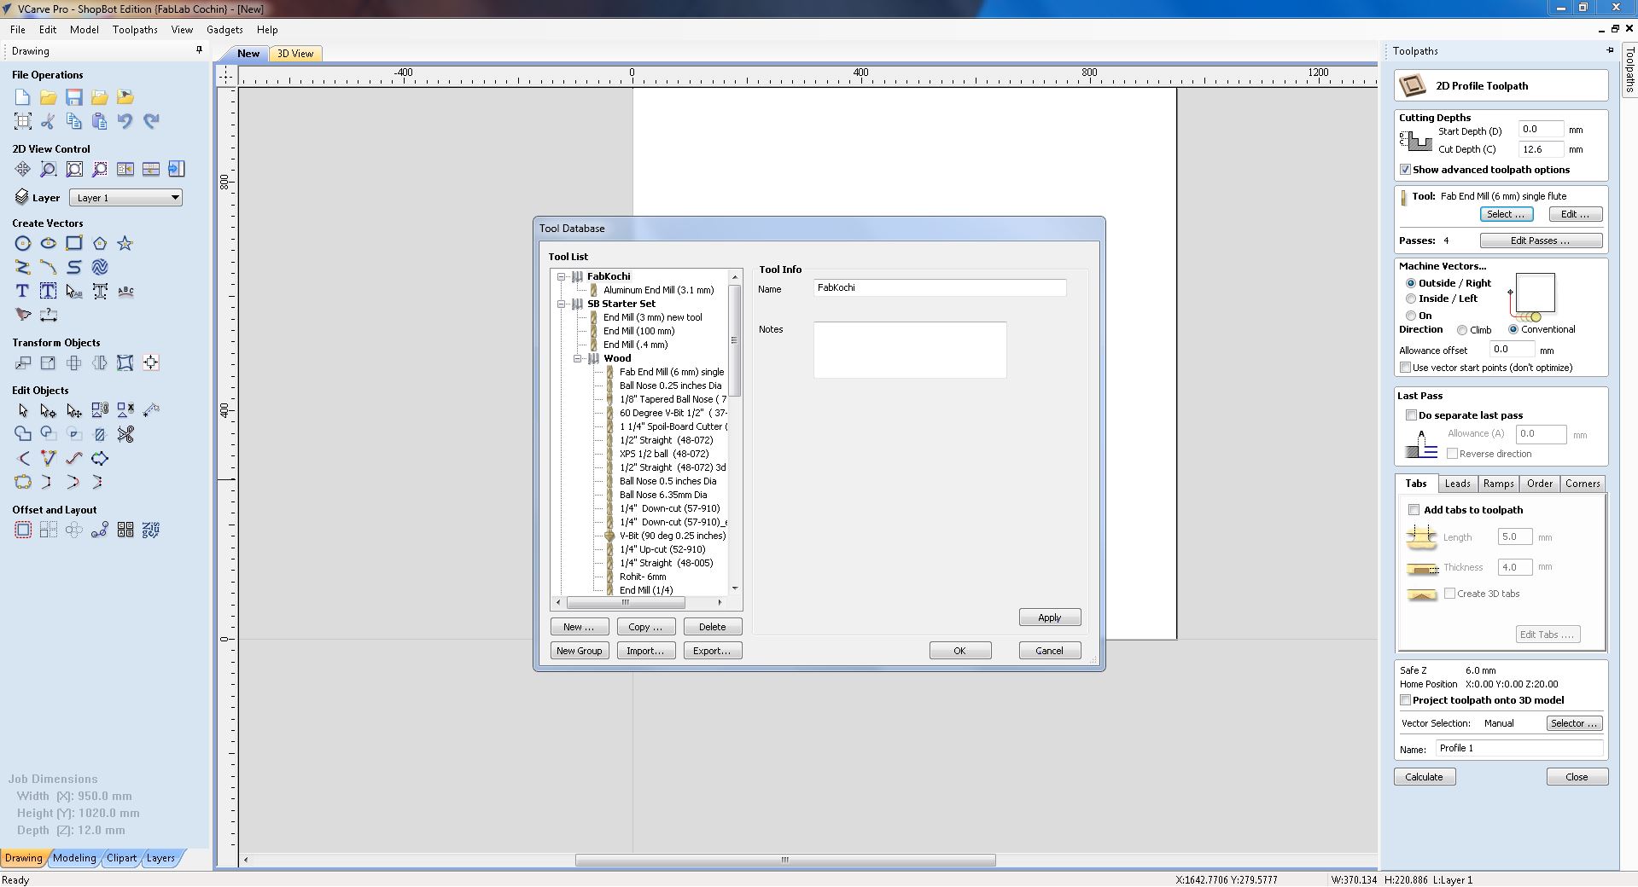The image size is (1638, 887).
Task: Enable Use vector start points option
Action: pos(1405,368)
